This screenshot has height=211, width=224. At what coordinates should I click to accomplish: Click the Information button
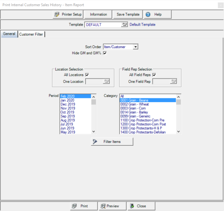99,14
